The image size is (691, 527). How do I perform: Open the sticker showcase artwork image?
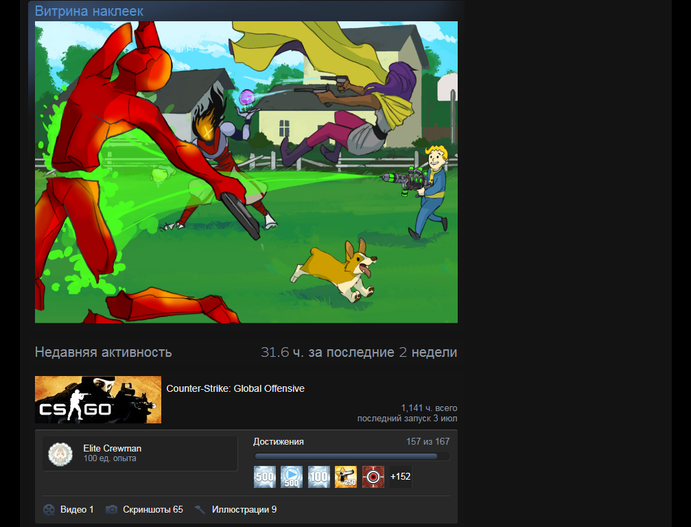pos(246,172)
